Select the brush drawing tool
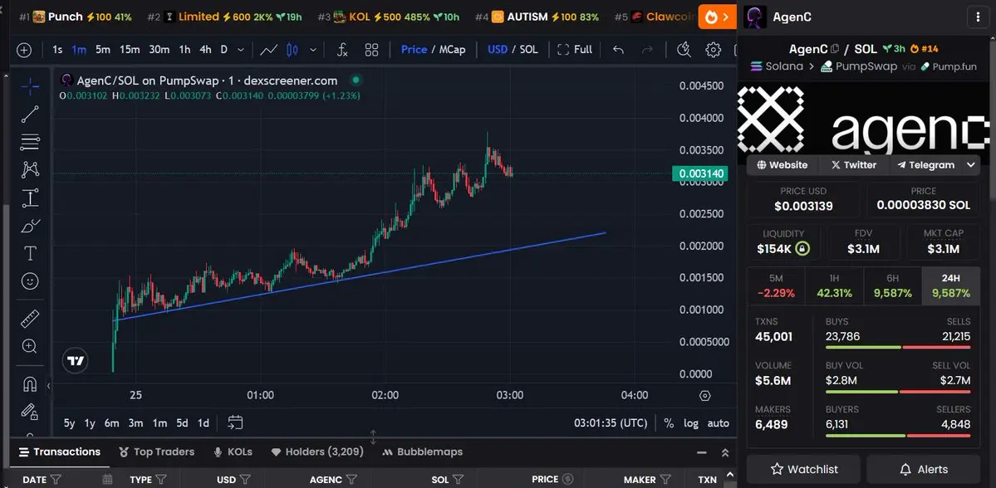This screenshot has height=488, width=996. [x=30, y=226]
